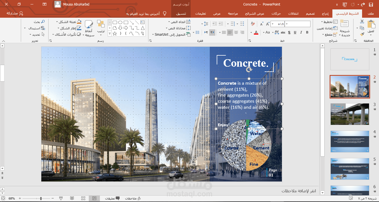Select the 5-point Star shape
The height and width of the screenshot is (202, 379).
(x=115, y=33)
